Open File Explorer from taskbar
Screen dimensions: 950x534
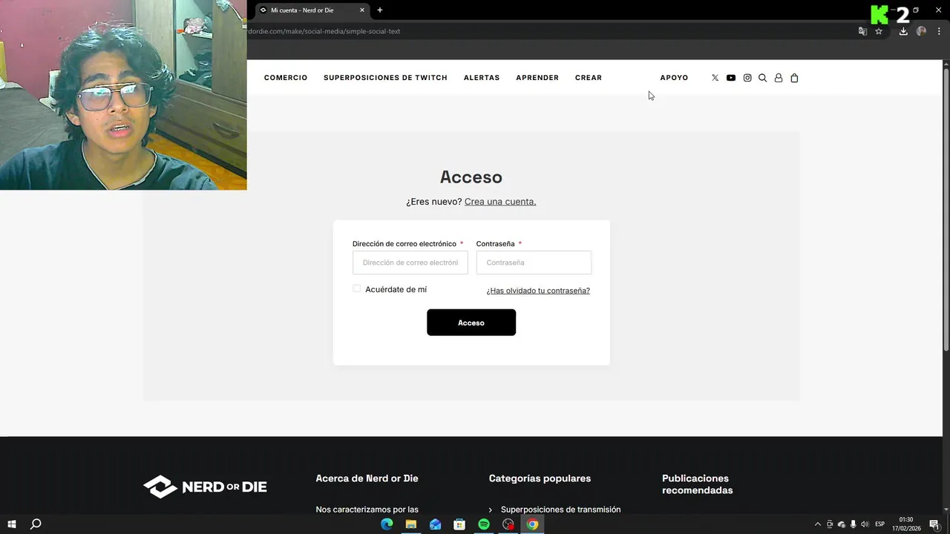pyautogui.click(x=411, y=524)
